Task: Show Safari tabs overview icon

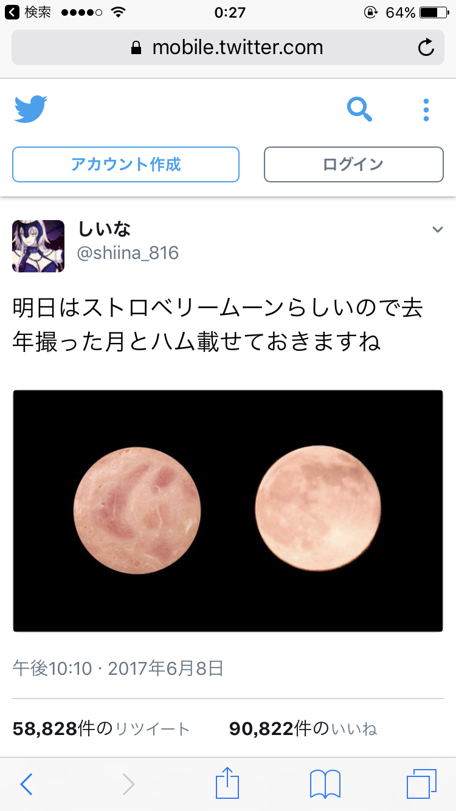Action: [422, 784]
